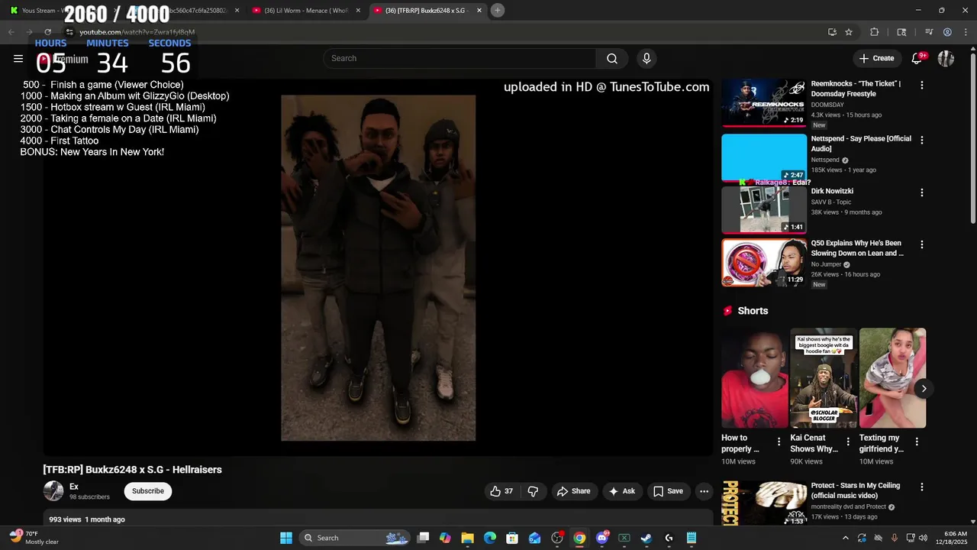Image resolution: width=977 pixels, height=550 pixels.
Task: Bookmark this page with the star icon
Action: (849, 32)
